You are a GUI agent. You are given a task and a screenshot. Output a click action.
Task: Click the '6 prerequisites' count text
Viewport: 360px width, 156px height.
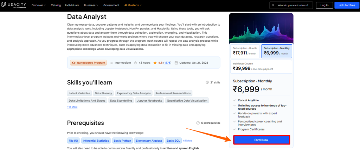tap(211, 123)
